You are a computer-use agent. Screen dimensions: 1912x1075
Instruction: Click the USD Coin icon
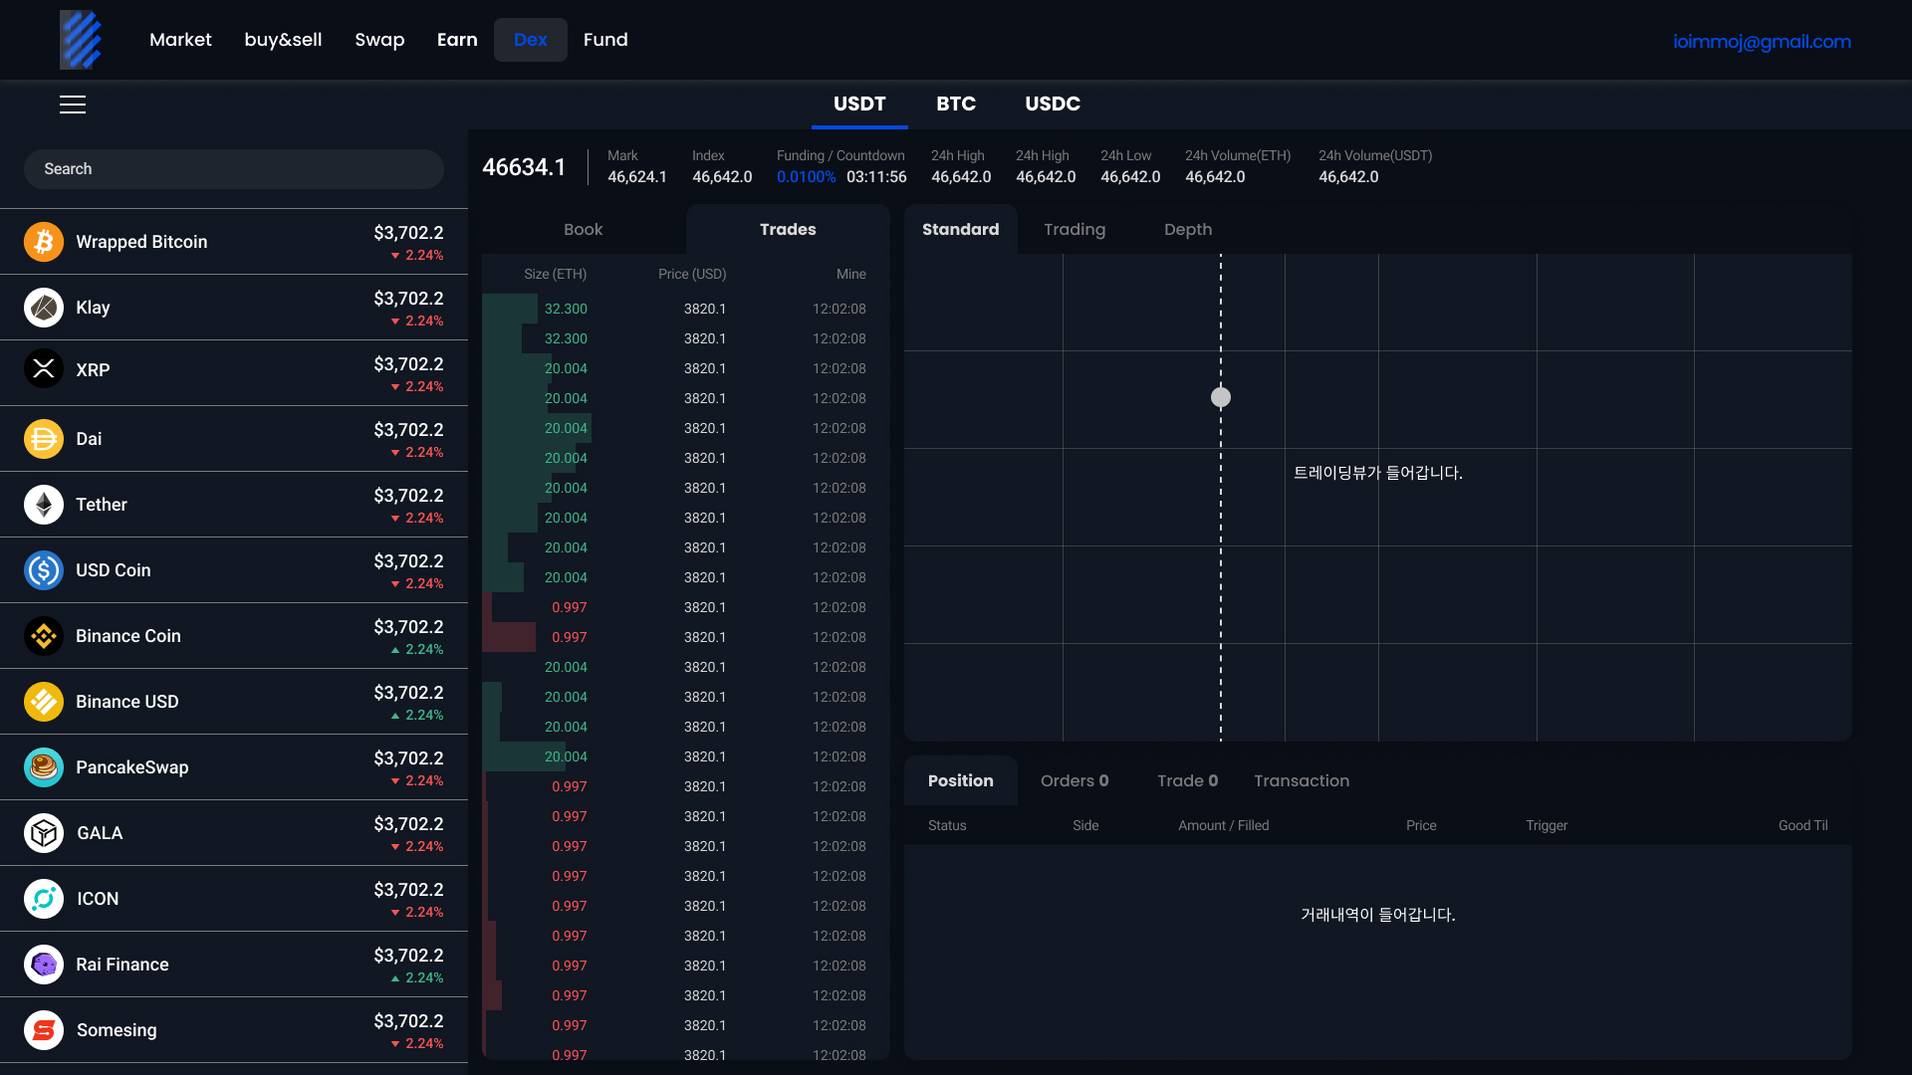[44, 570]
